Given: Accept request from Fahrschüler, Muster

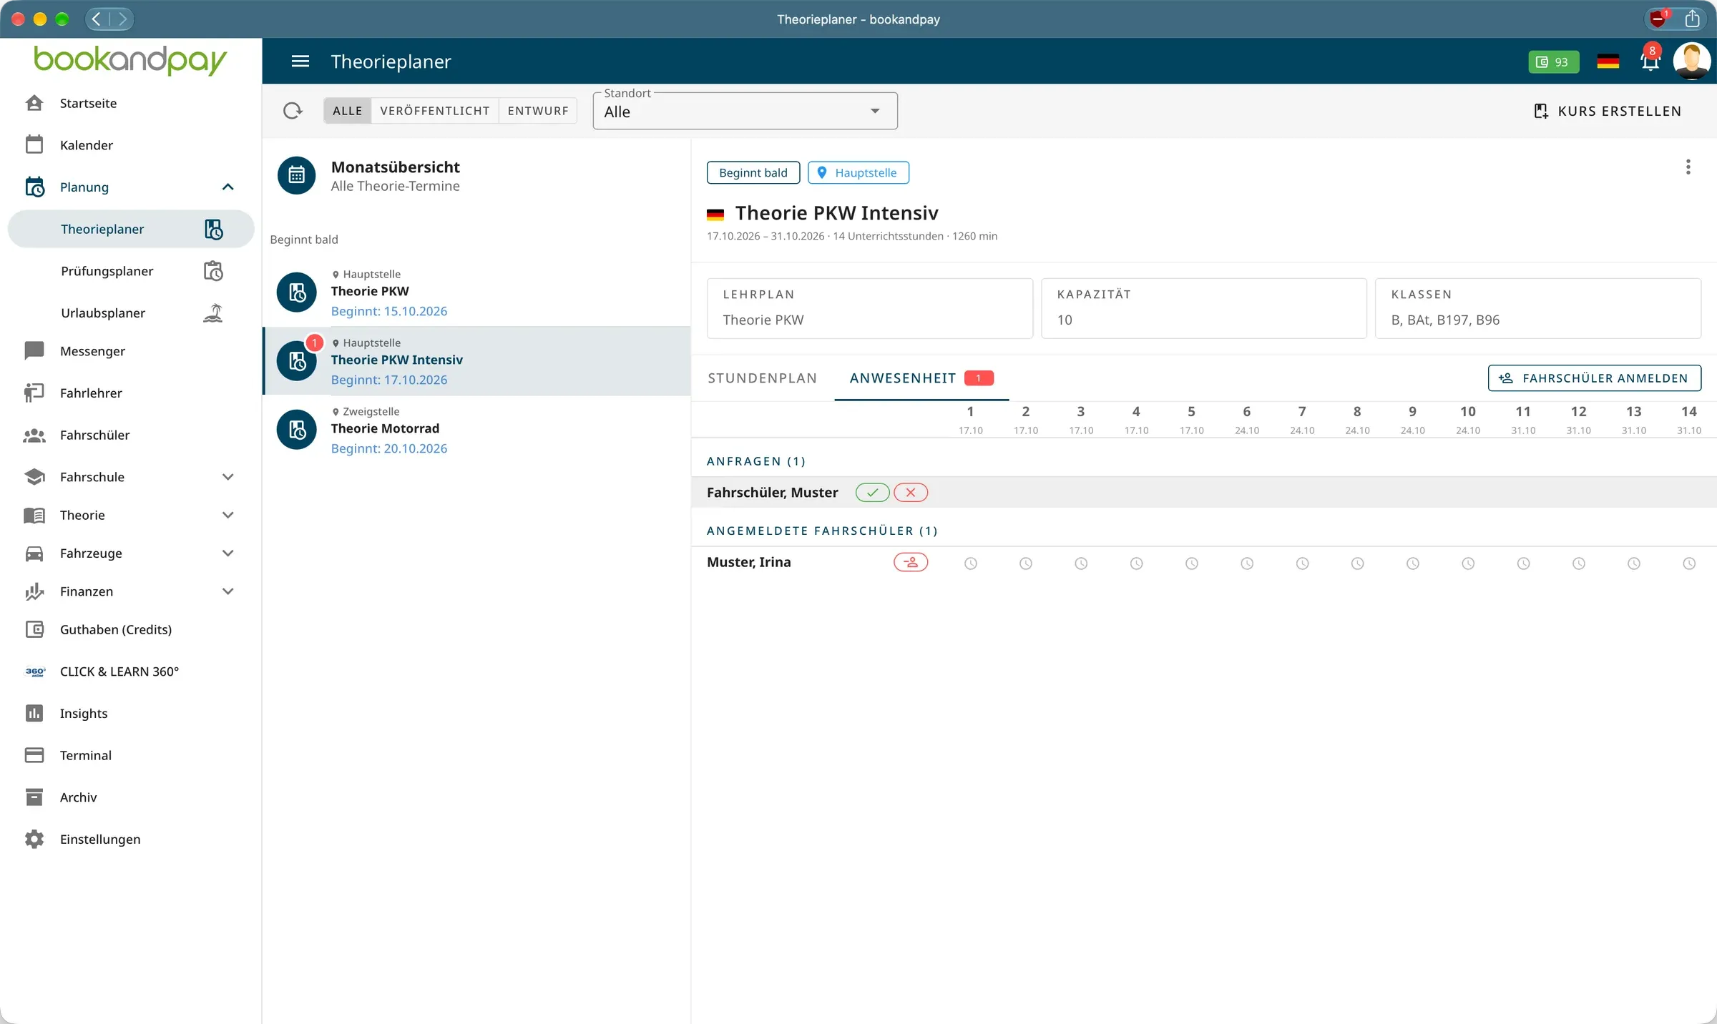Looking at the screenshot, I should pyautogui.click(x=872, y=493).
